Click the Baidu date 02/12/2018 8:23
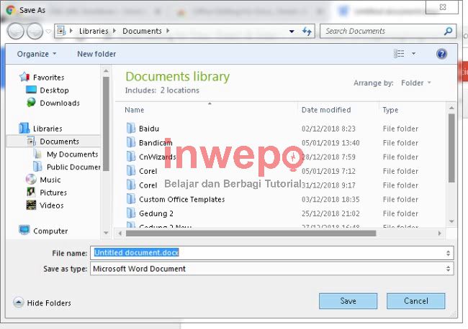468x329 pixels. coord(328,129)
